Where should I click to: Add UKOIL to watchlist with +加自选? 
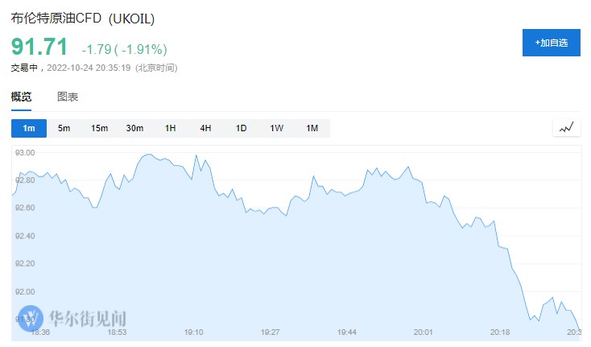[x=551, y=43]
